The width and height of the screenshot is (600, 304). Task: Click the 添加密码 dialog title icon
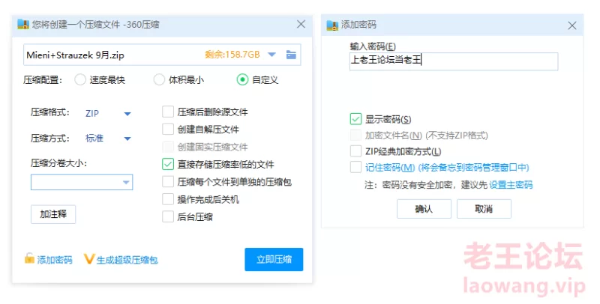point(332,24)
